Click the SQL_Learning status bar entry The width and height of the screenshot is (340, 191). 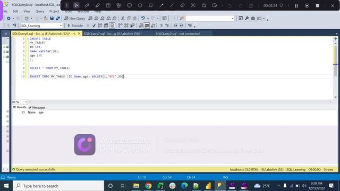click(x=296, y=170)
